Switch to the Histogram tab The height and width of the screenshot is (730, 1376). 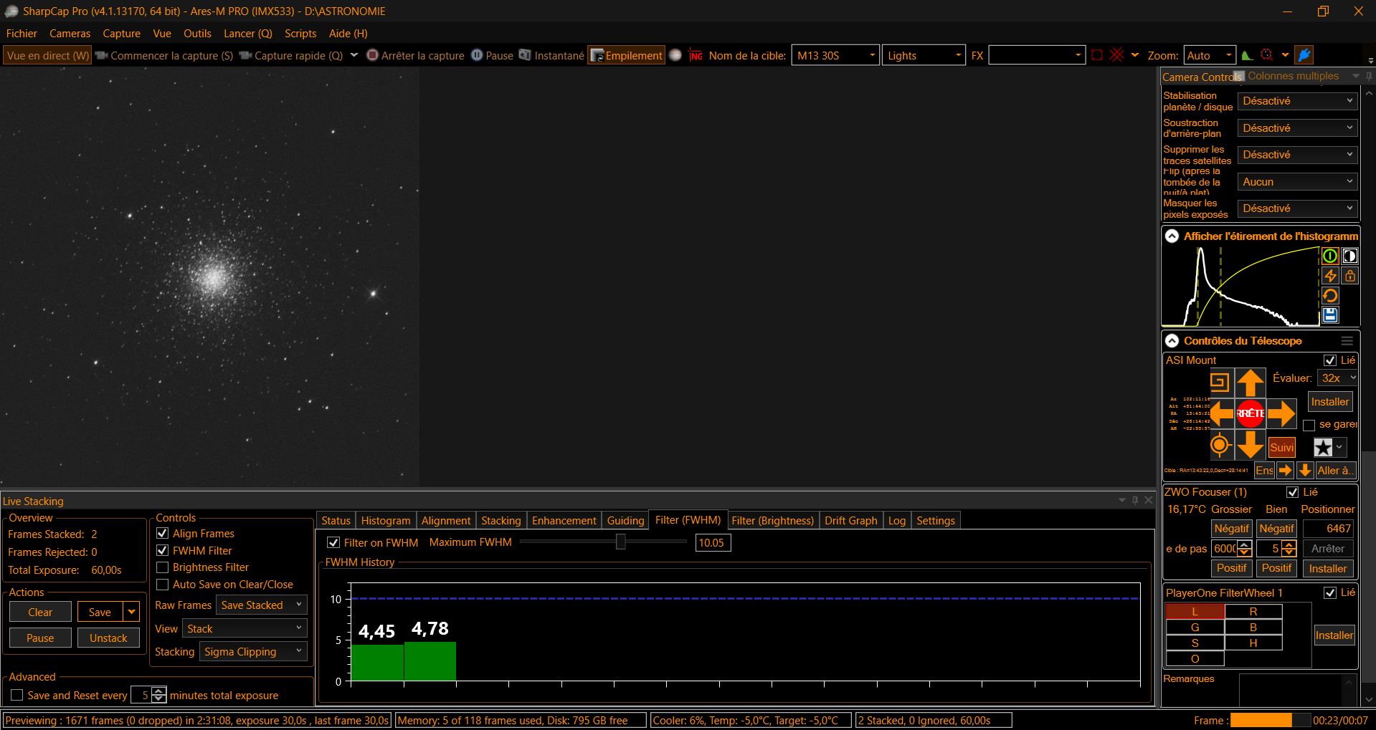tap(386, 520)
